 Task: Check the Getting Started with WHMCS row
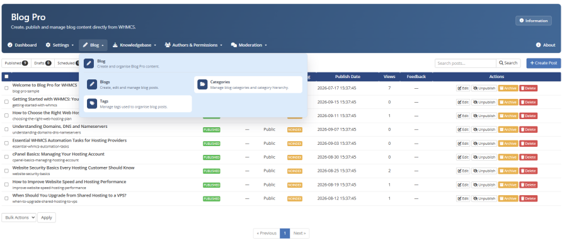6,102
